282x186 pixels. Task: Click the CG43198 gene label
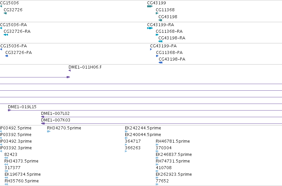(168, 17)
